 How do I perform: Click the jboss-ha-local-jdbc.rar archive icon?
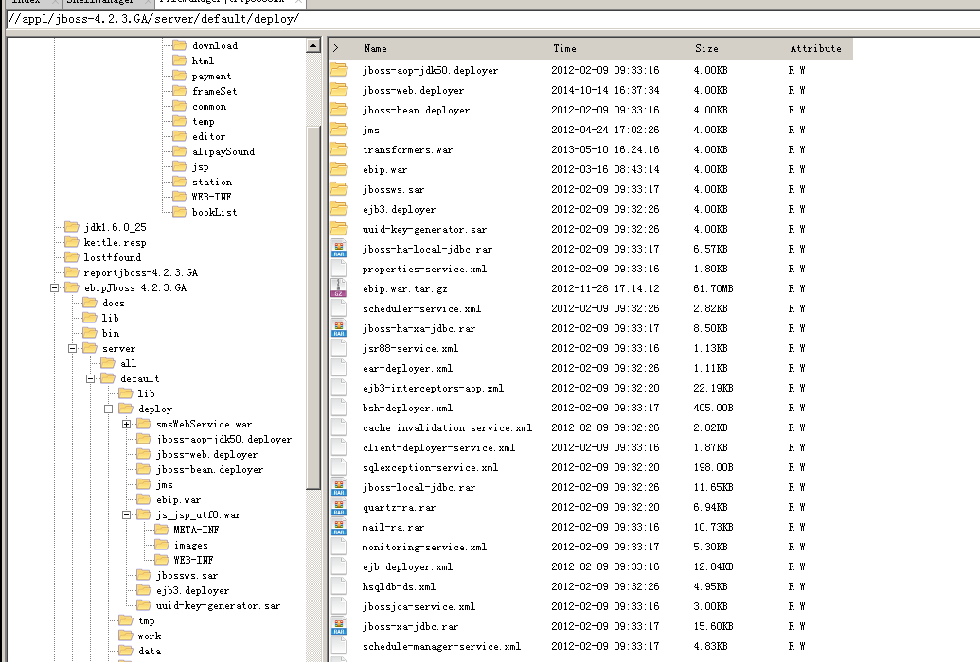click(x=339, y=249)
